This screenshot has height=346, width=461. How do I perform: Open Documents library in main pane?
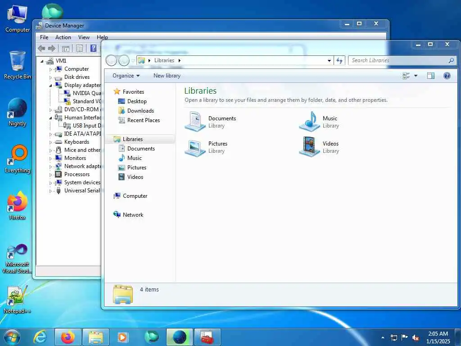coord(210,121)
